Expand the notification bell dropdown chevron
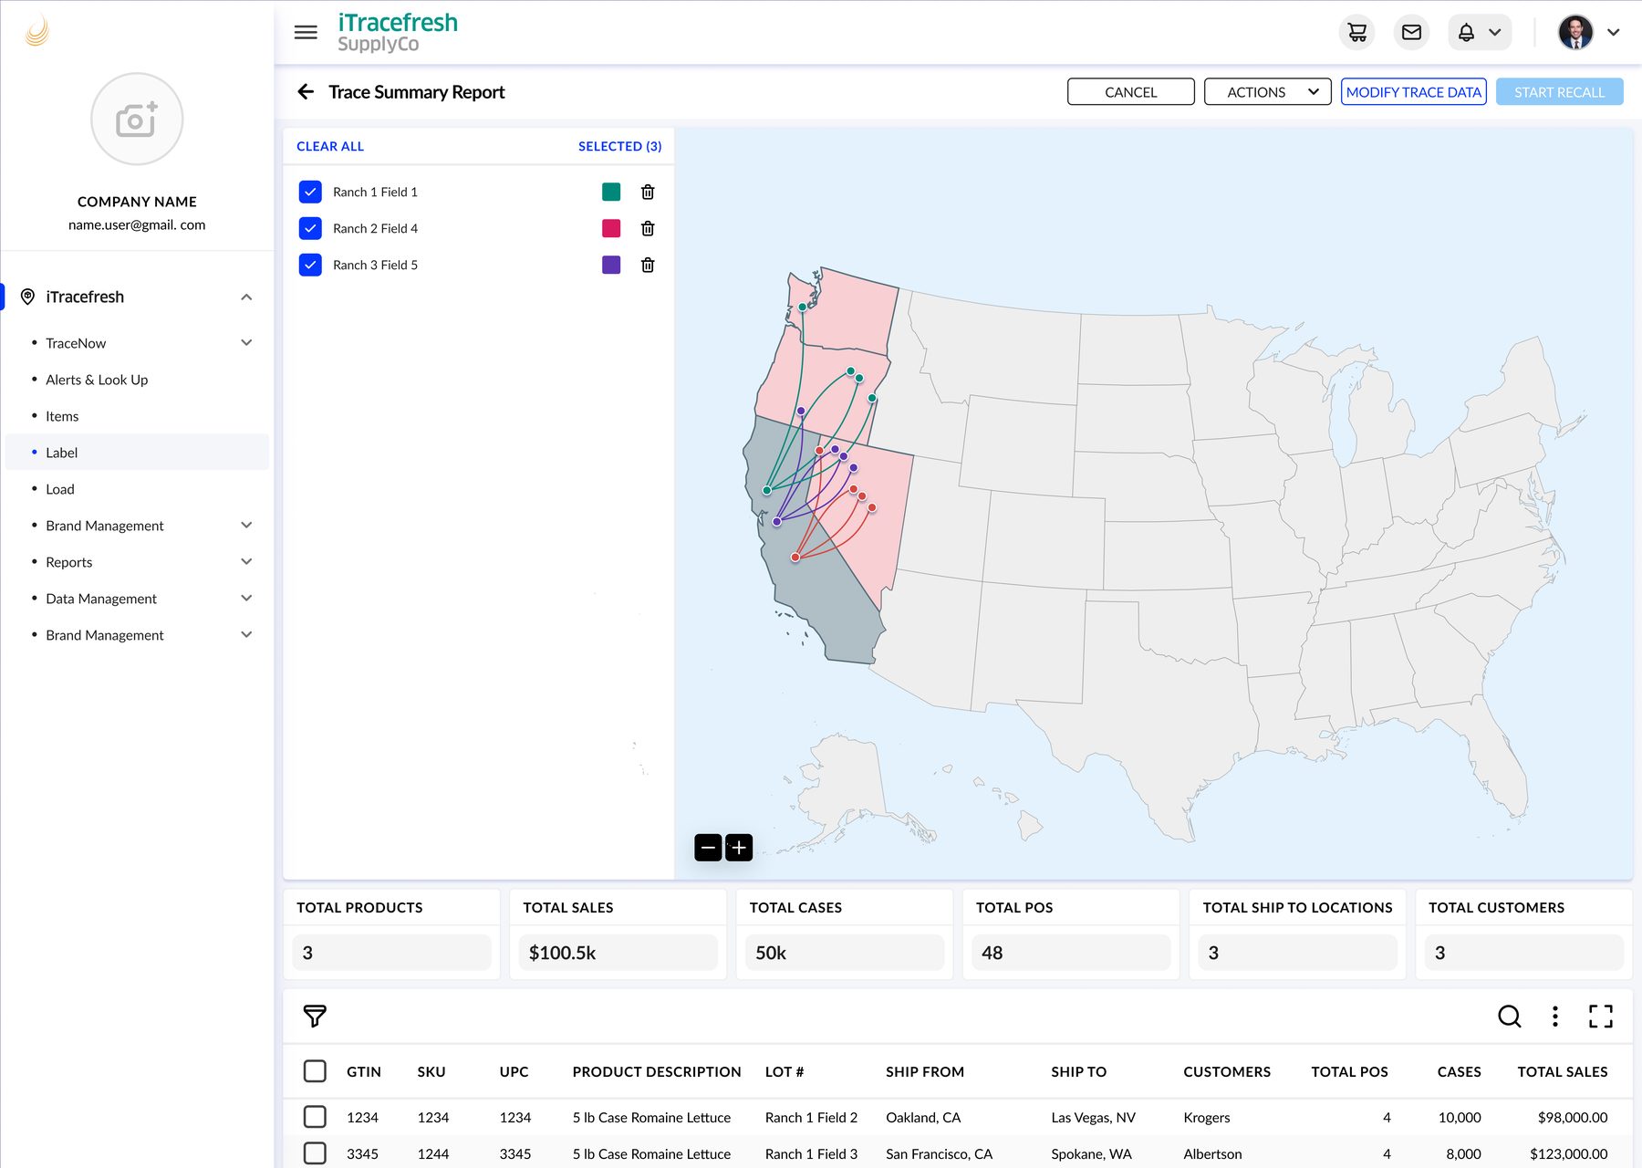1642x1168 pixels. [1495, 33]
